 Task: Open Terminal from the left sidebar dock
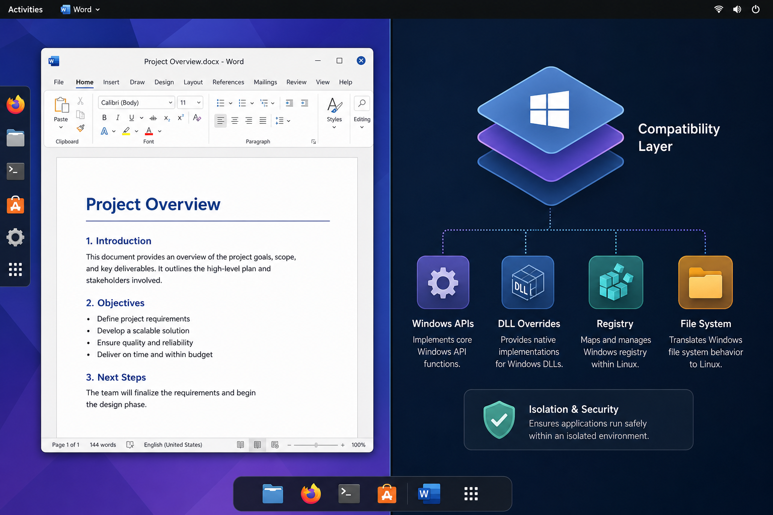coord(16,171)
